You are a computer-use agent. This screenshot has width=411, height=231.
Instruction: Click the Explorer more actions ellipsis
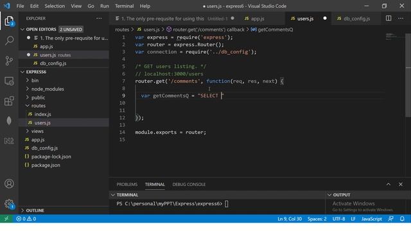click(99, 19)
